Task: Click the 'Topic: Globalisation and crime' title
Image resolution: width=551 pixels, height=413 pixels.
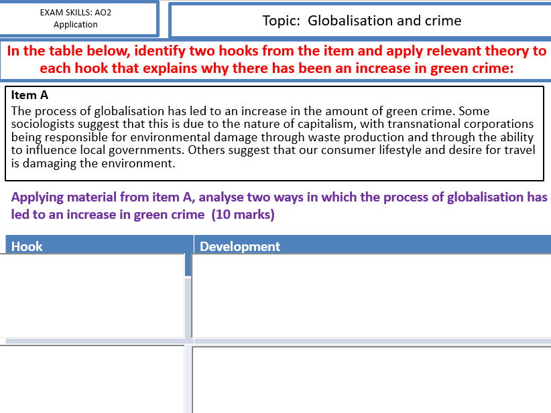Action: point(361,21)
